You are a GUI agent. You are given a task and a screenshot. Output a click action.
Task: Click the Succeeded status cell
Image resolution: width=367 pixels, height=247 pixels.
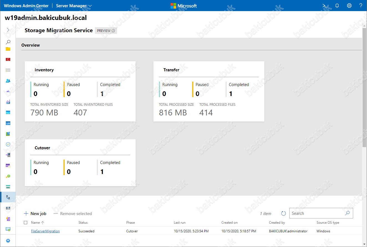point(86,231)
